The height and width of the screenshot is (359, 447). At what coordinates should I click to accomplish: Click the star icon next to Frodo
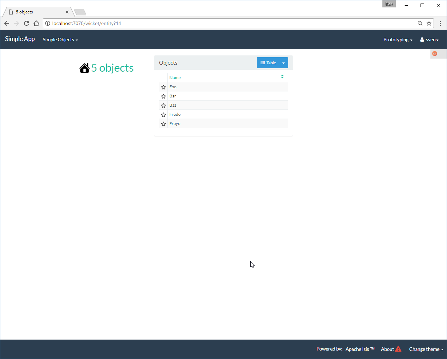pyautogui.click(x=163, y=115)
